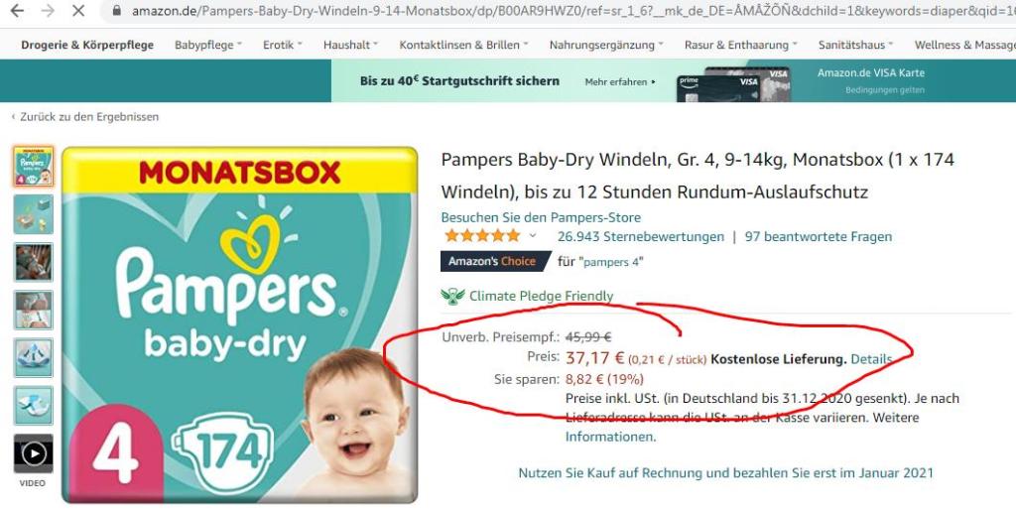1016x511 pixels.
Task: Open the Haushalt dropdown menu
Action: point(350,45)
